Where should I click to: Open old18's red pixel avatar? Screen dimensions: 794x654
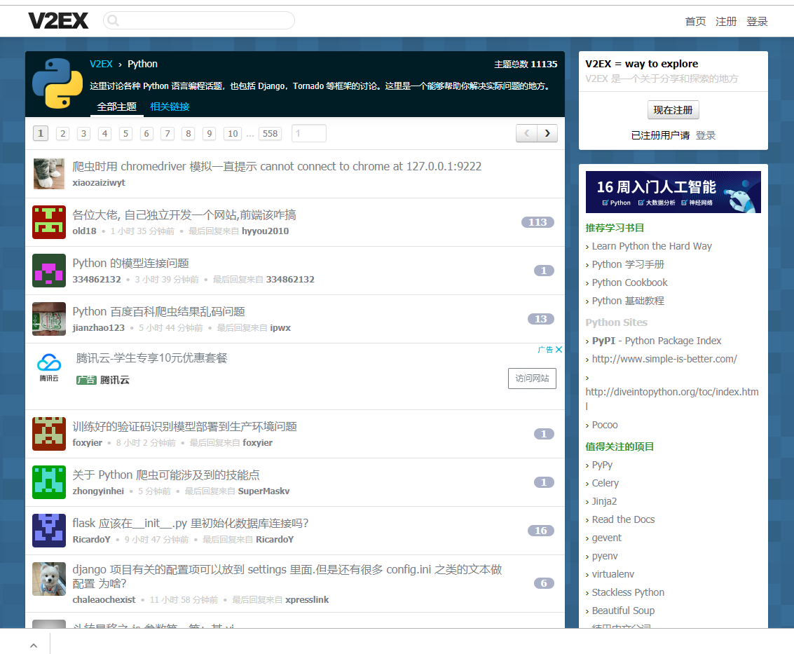tap(49, 222)
